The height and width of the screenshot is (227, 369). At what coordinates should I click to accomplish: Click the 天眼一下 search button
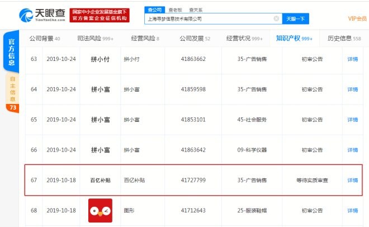coord(296,18)
